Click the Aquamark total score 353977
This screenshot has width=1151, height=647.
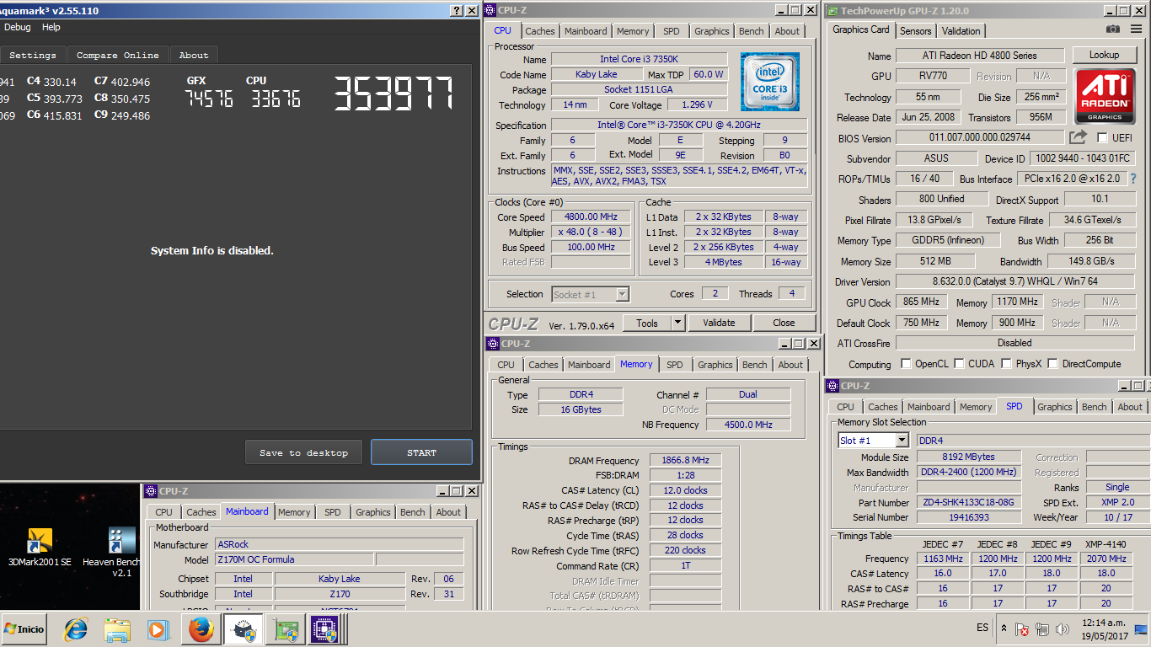(x=393, y=94)
